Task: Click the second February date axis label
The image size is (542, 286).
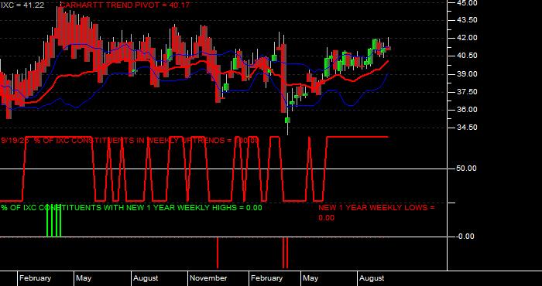Action: point(267,278)
